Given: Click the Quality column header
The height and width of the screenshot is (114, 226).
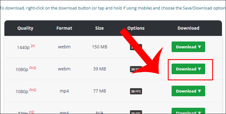Looking at the screenshot, I should (25, 28).
